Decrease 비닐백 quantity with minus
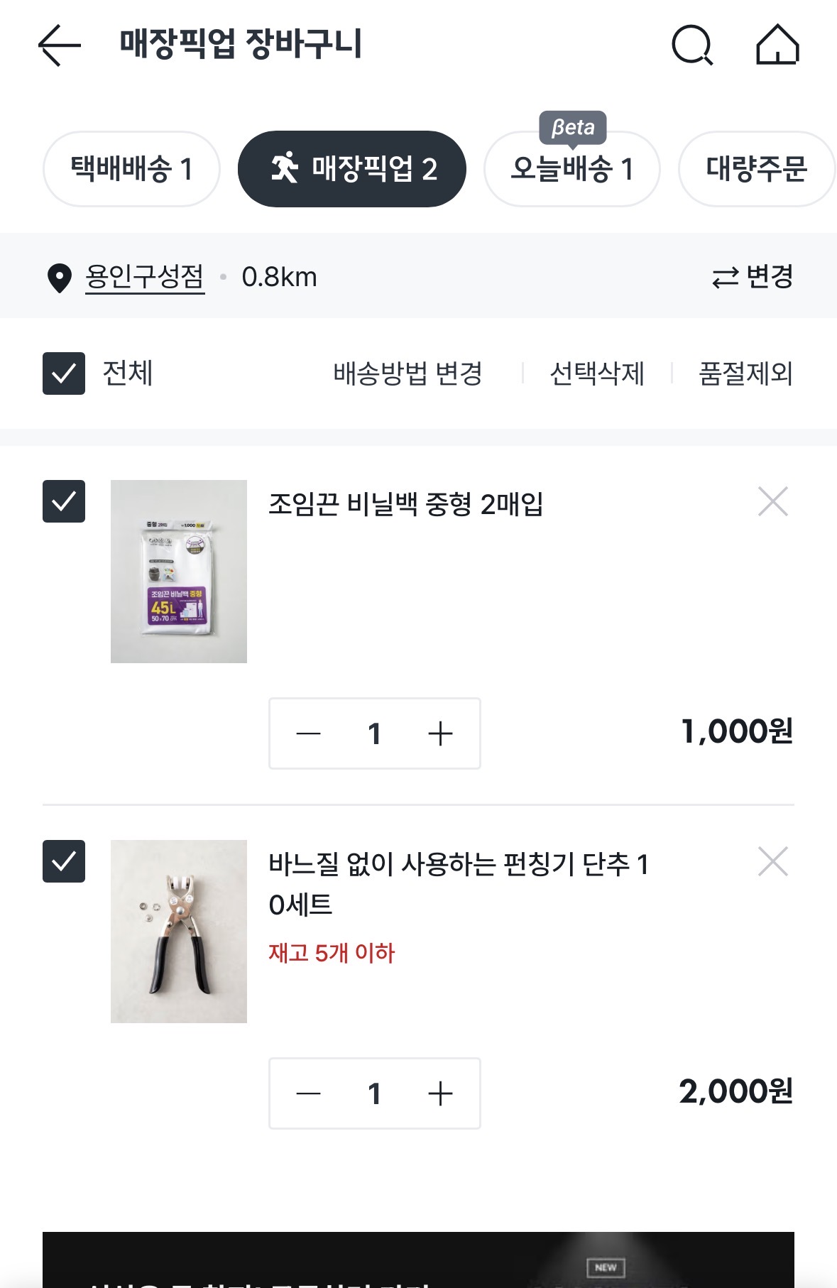This screenshot has height=1288, width=837. (308, 733)
